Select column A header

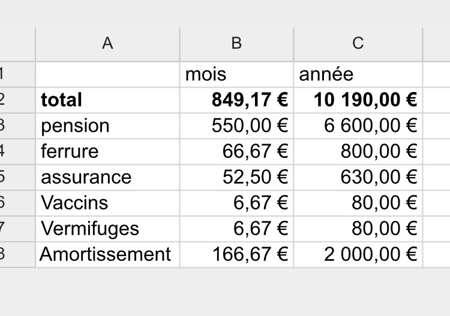pyautogui.click(x=107, y=44)
